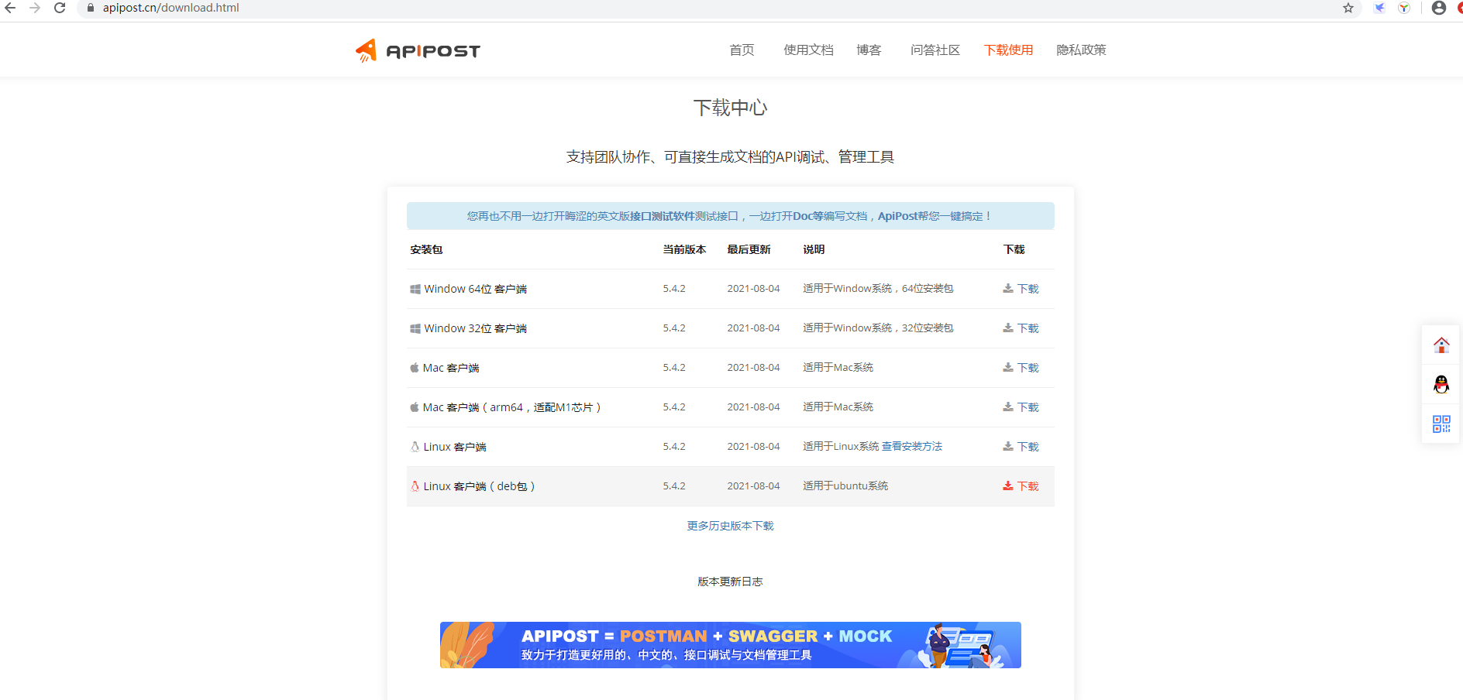The width and height of the screenshot is (1463, 700).
Task: Click the blue bird extension icon
Action: (x=1380, y=8)
